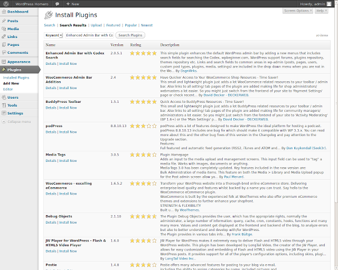
Task: Click the plus New icon in admin bar
Action: (68, 4)
